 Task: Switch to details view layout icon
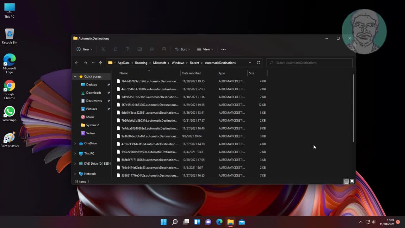(x=346, y=181)
